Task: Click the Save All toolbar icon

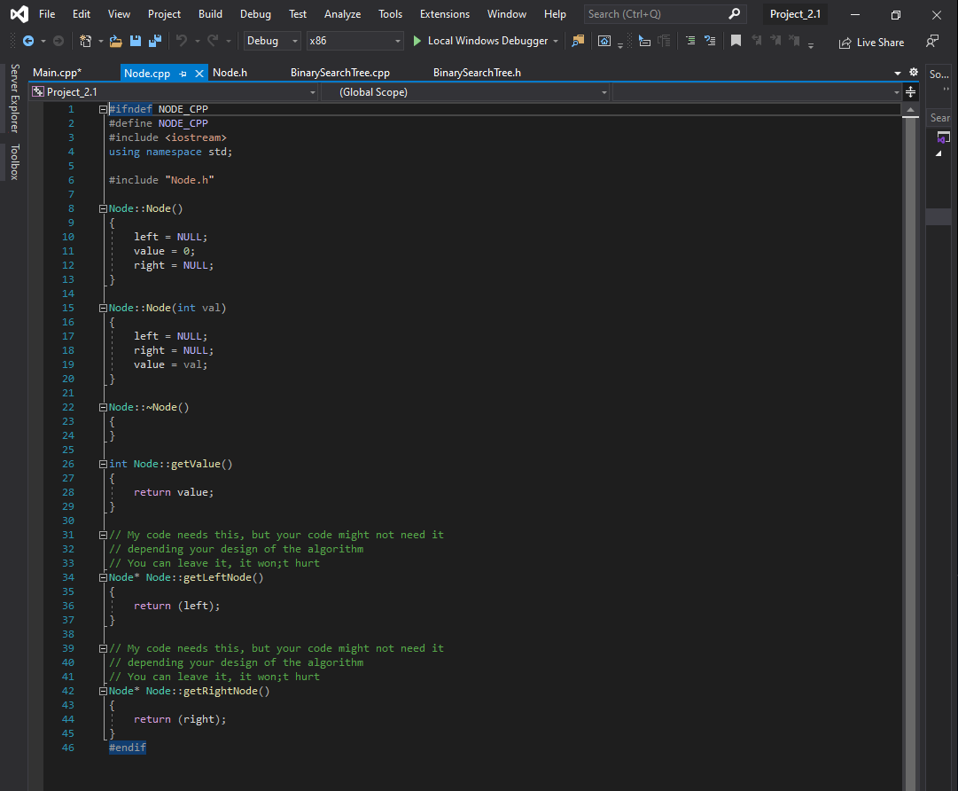Action: click(154, 41)
